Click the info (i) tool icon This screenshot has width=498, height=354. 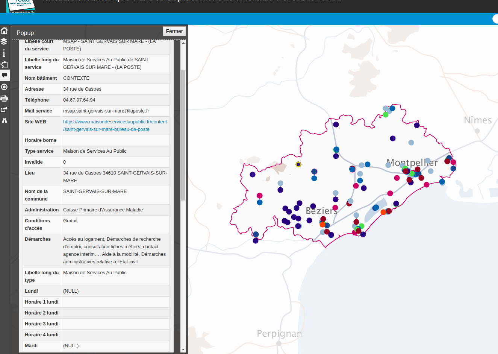point(4,53)
